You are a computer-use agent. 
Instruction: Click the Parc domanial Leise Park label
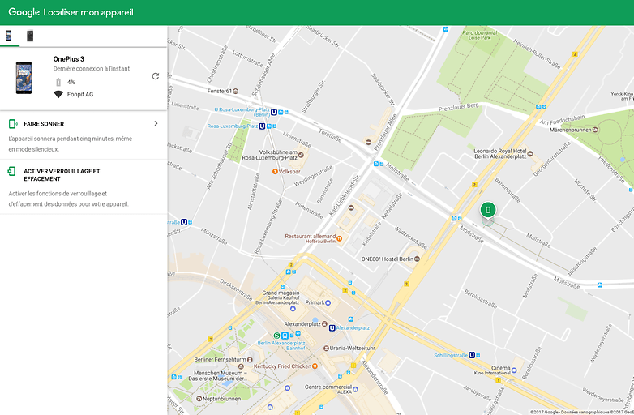(479, 35)
